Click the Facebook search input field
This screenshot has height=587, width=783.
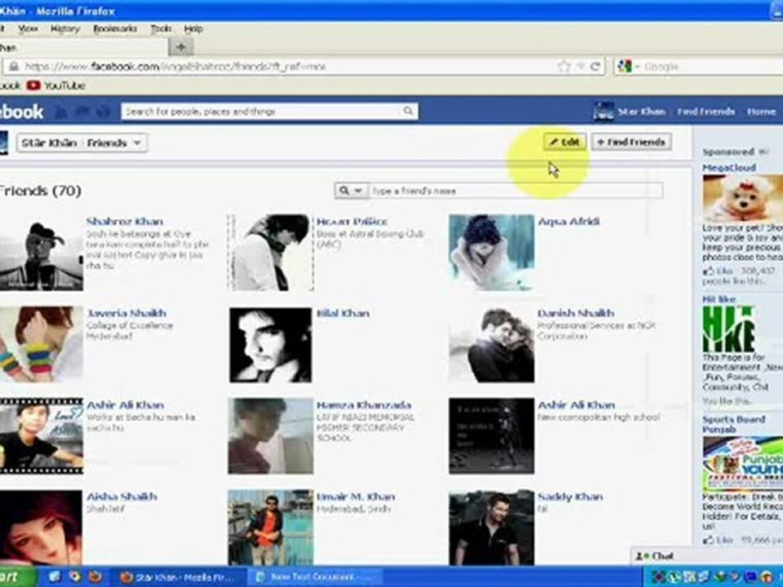[262, 112]
